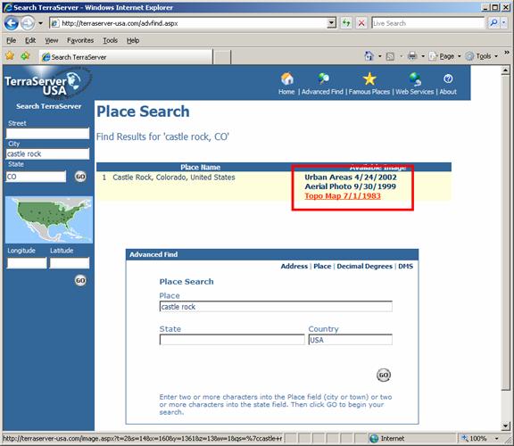Screen dimensions: 514x446
Task: Click the City field containing castle rock
Action: pos(47,154)
